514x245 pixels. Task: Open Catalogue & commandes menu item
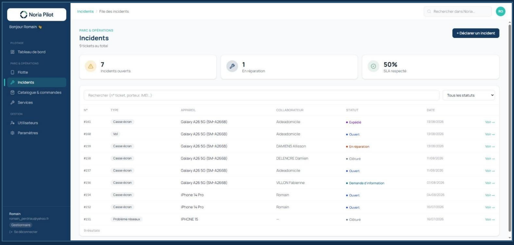click(x=37, y=92)
